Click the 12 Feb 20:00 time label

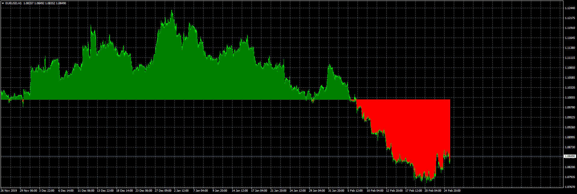click(x=394, y=191)
